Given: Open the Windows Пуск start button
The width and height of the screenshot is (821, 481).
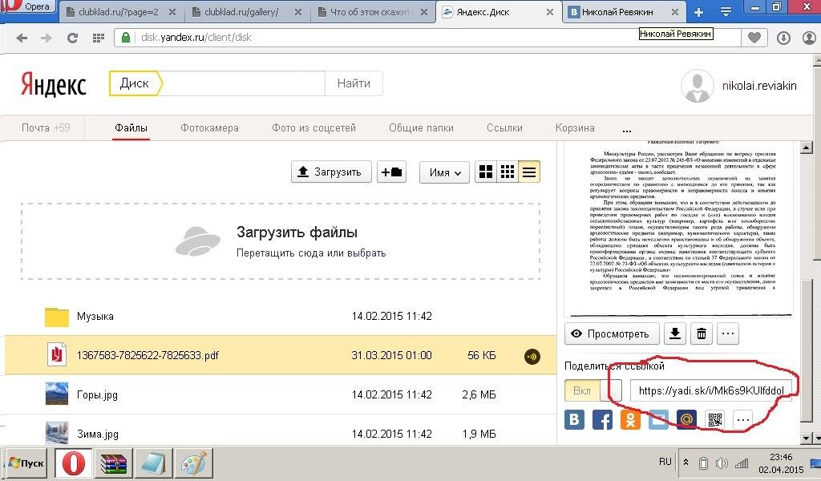Looking at the screenshot, I should point(27,463).
